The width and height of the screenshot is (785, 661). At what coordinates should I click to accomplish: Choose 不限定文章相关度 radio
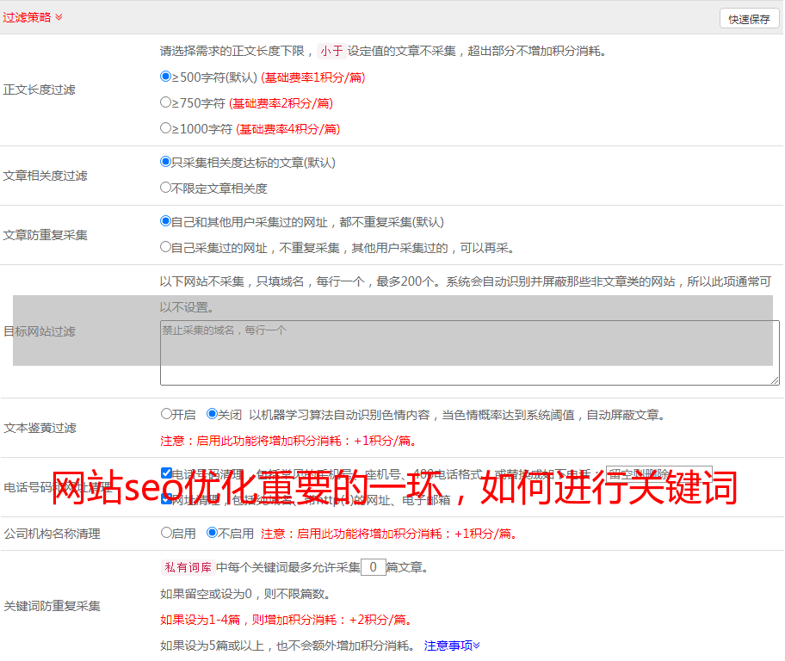(x=165, y=188)
